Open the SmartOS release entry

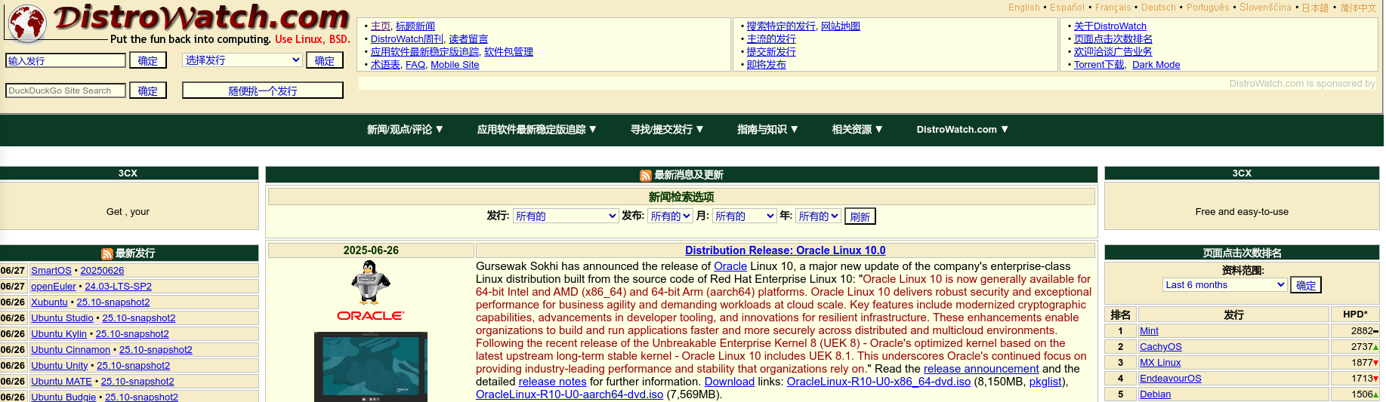click(51, 271)
